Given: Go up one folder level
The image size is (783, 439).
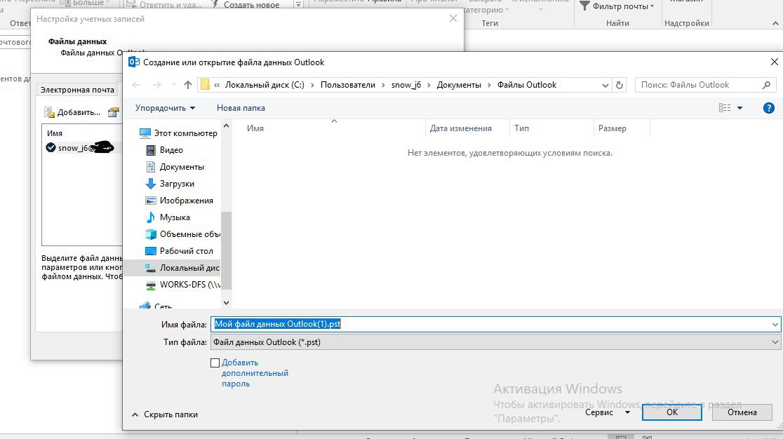Looking at the screenshot, I should pyautogui.click(x=188, y=85).
